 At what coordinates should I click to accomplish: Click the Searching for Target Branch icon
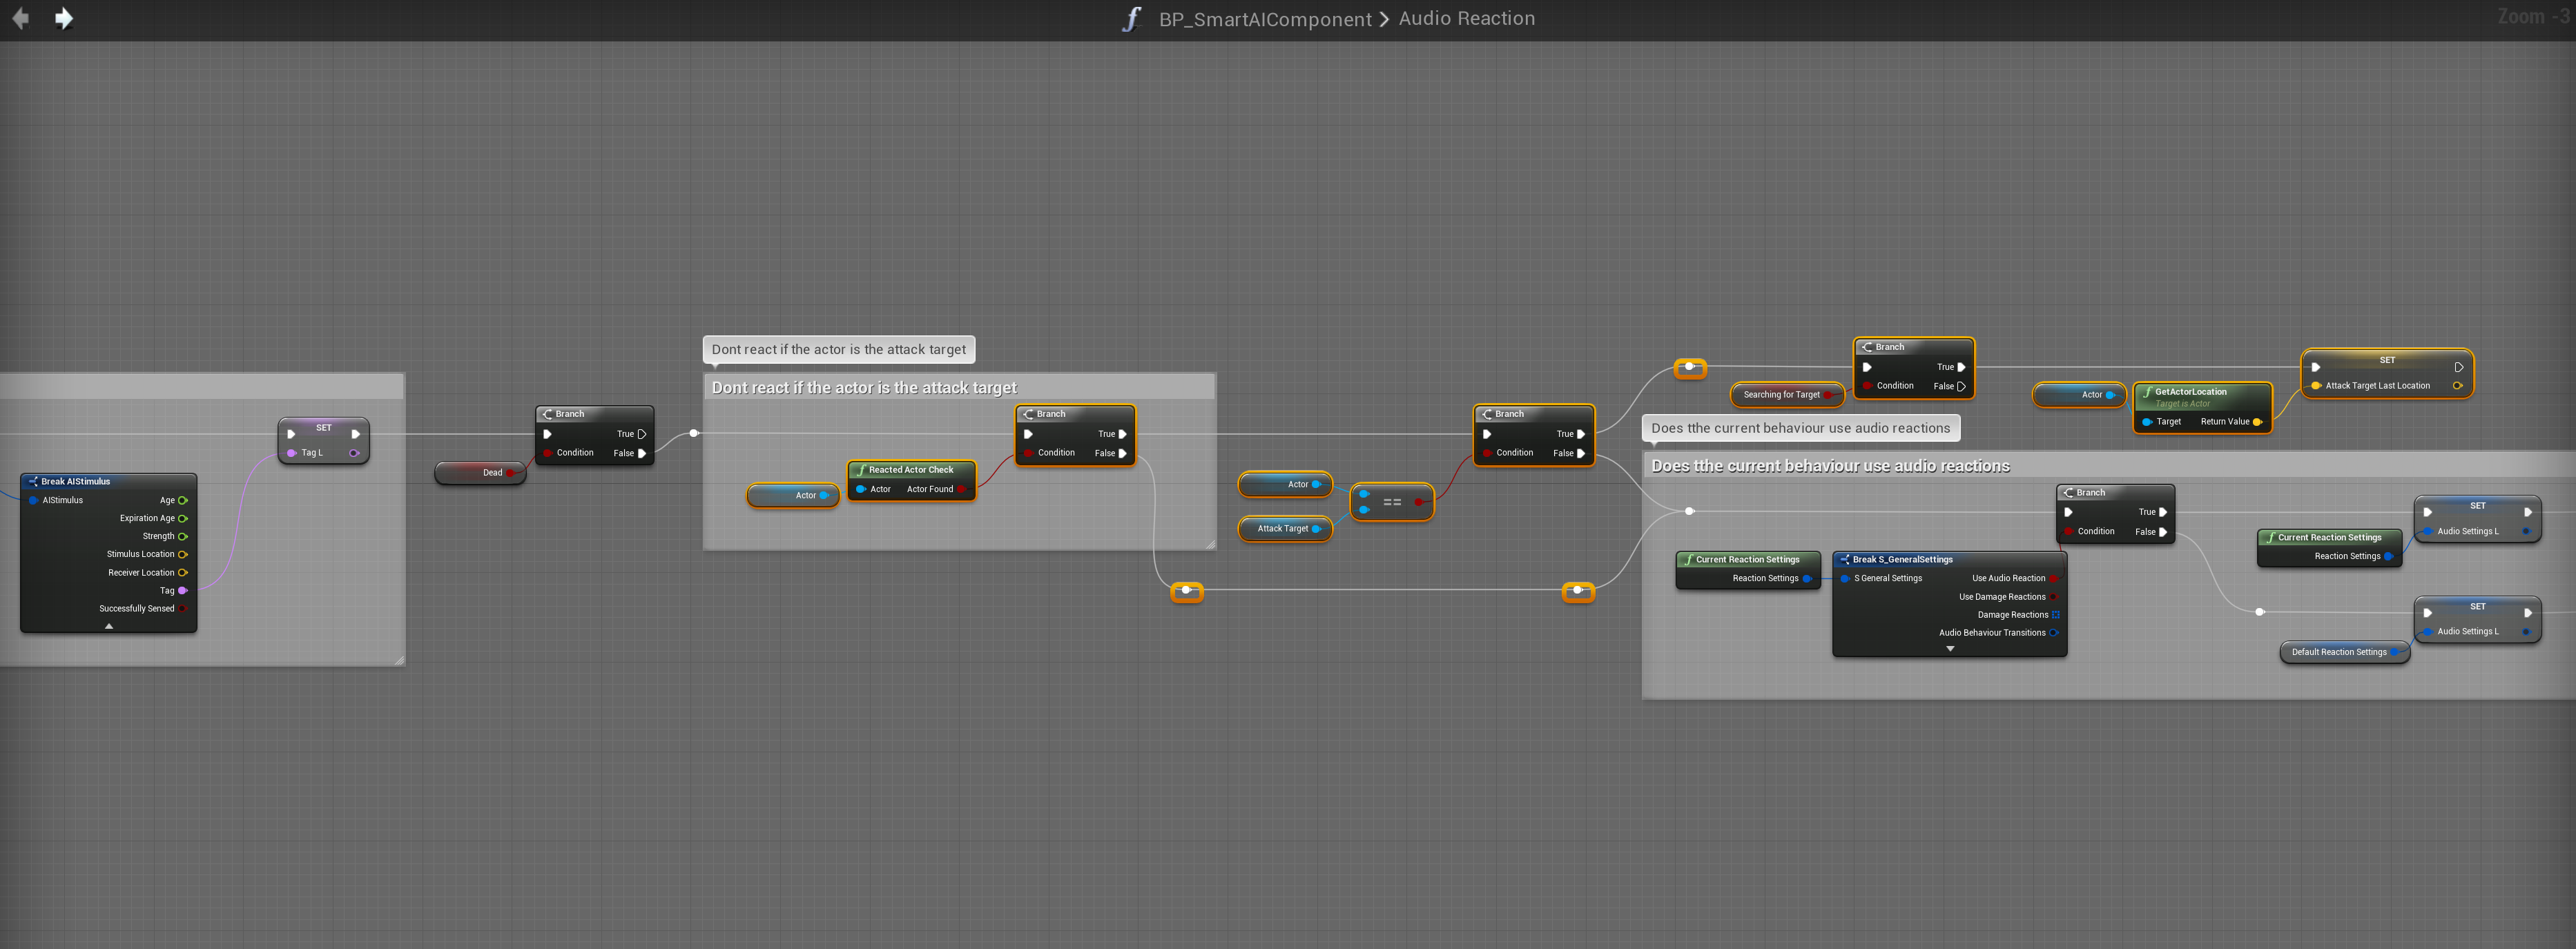click(1867, 347)
